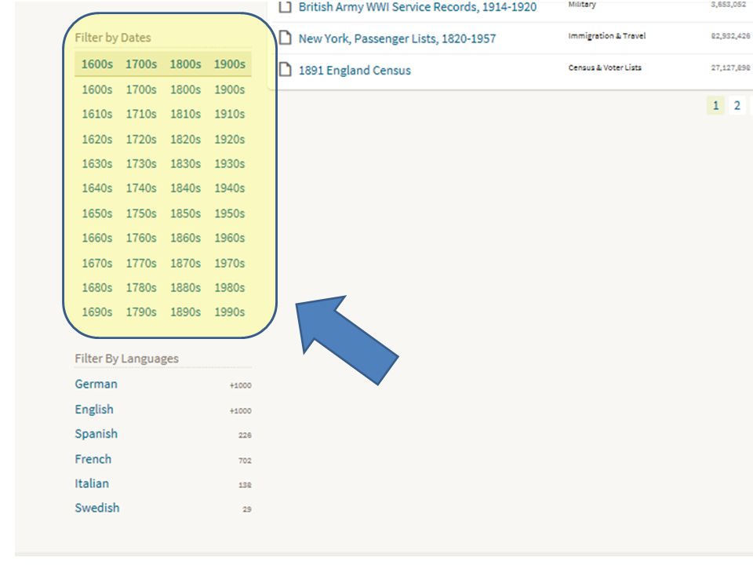Pick the 1750s decade filter
The width and height of the screenshot is (753, 565).
point(141,213)
